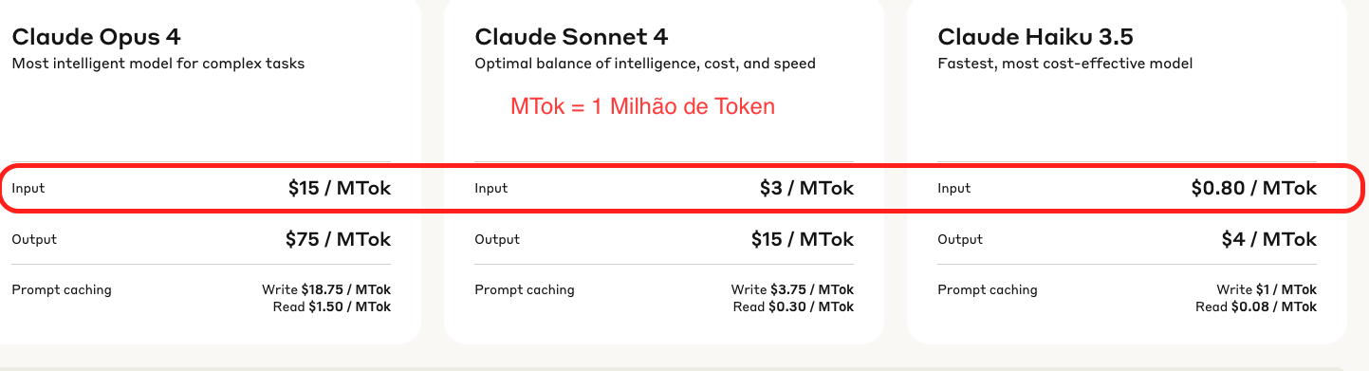Viewport: 1369px width, 371px height.
Task: Click the Claude Sonnet 4 heading
Action: point(571,37)
